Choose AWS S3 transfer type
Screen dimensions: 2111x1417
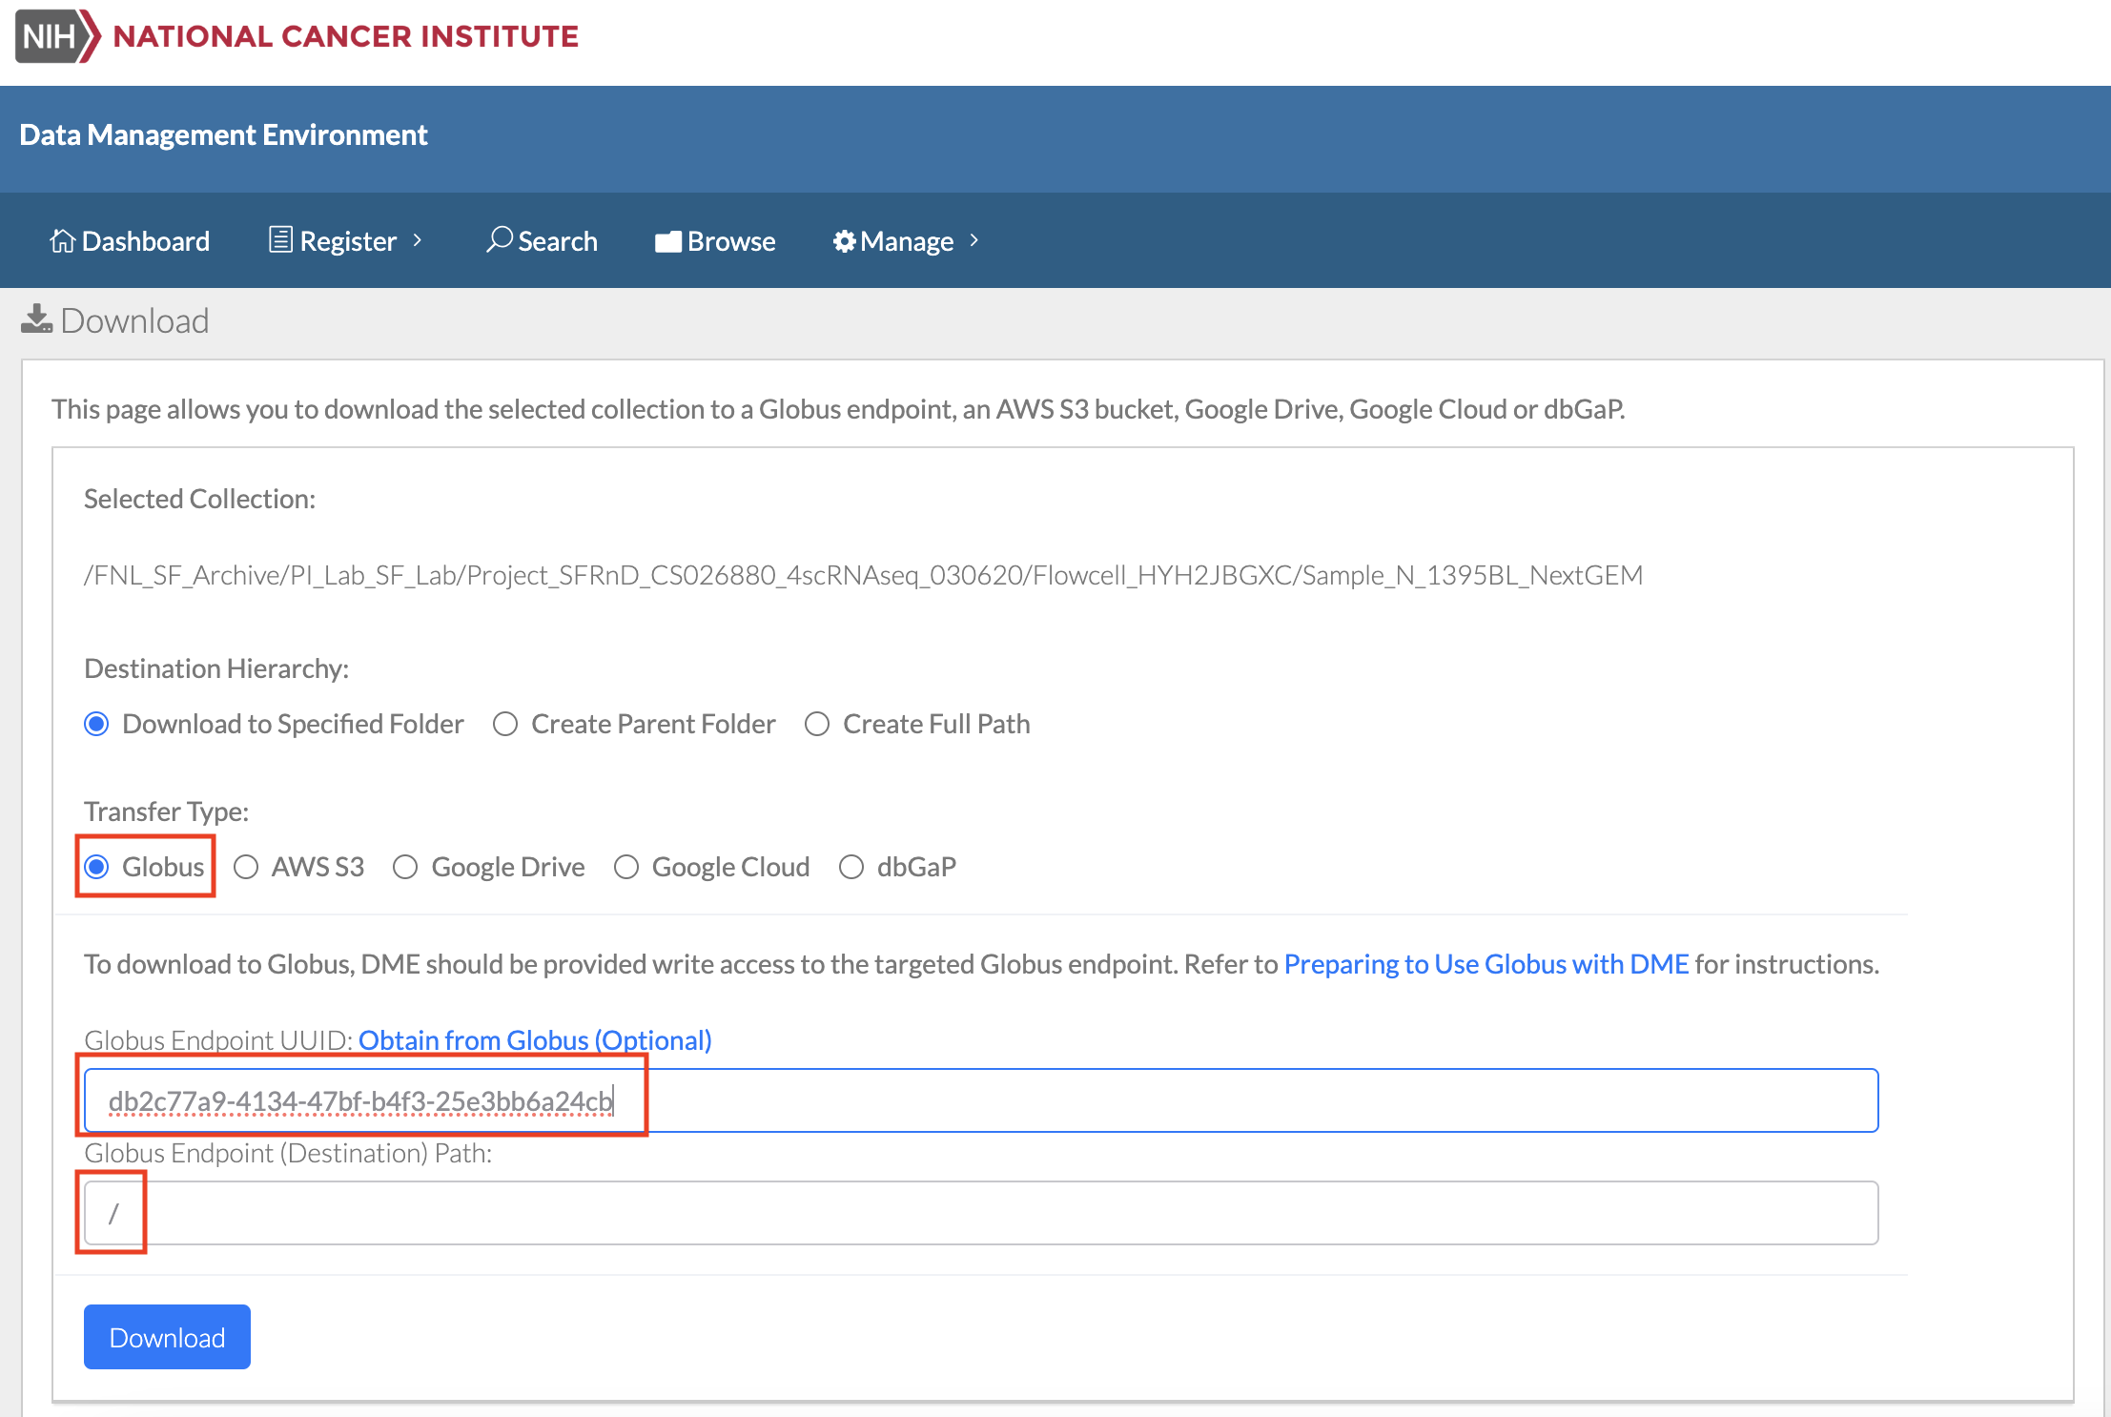[247, 867]
